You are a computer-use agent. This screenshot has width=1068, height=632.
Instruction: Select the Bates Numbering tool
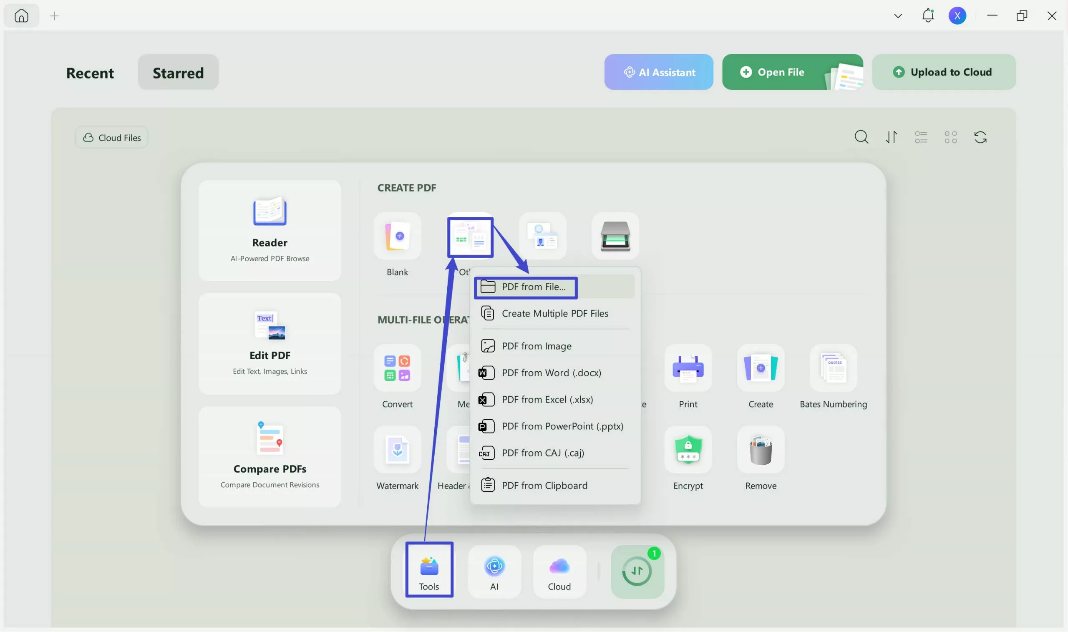tap(833, 368)
